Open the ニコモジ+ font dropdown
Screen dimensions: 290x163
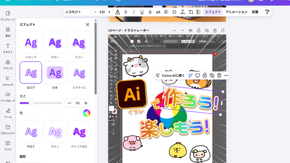77,12
